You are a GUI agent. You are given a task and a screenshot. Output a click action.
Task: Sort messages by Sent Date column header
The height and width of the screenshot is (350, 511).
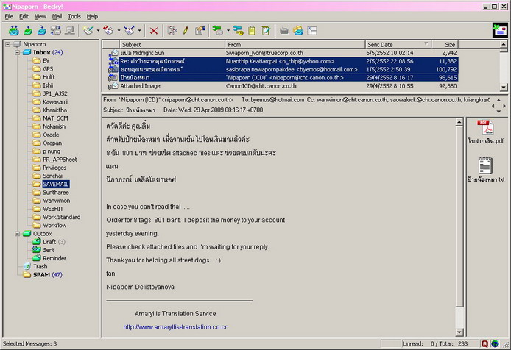click(x=398, y=45)
